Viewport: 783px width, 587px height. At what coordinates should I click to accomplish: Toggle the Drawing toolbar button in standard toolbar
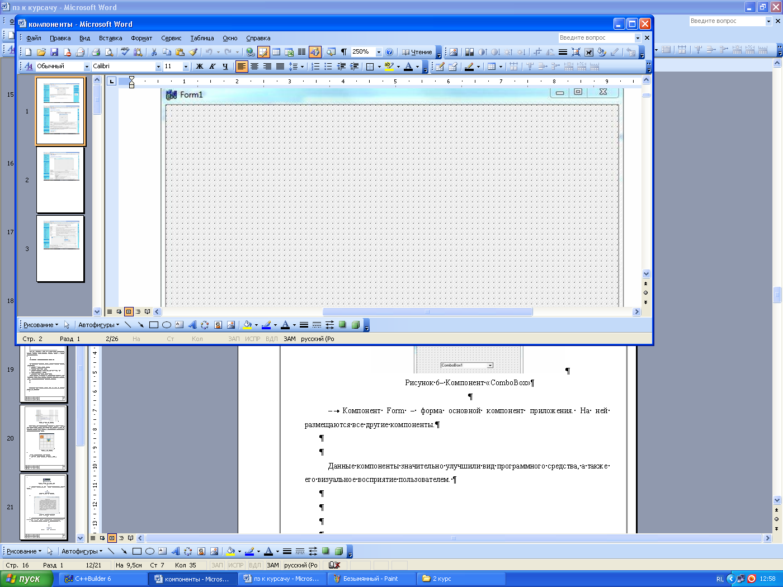[315, 52]
